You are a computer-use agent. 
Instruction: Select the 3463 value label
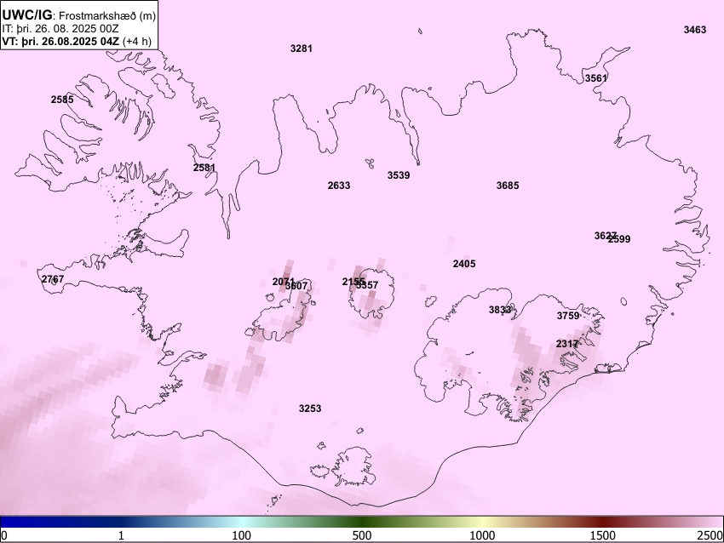(x=695, y=30)
